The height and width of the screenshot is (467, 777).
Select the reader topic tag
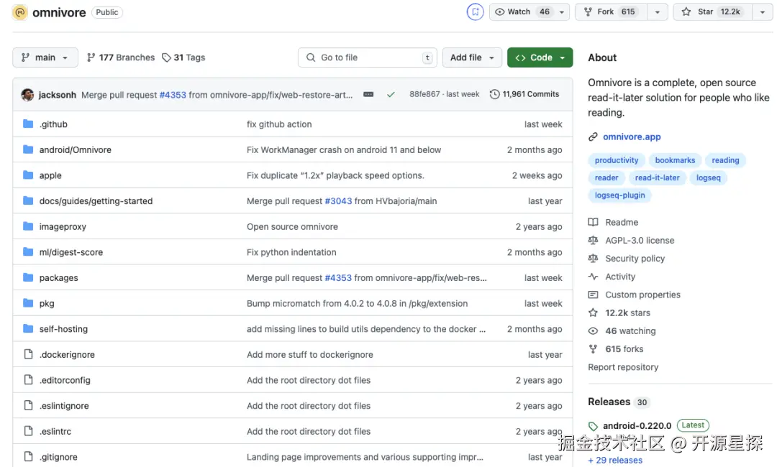[x=606, y=177]
